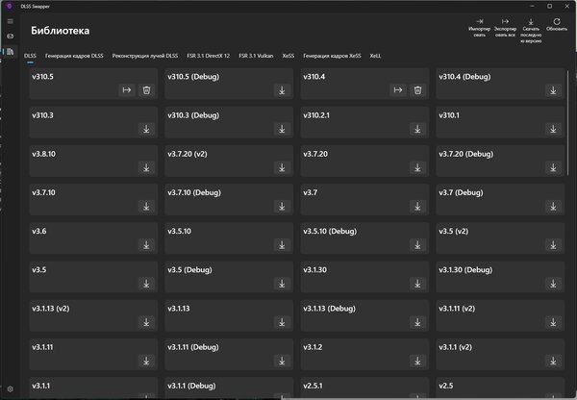Image resolution: width=577 pixels, height=400 pixels.
Task: Select Реконструкция лучей DLSS tab
Action: pyautogui.click(x=145, y=56)
